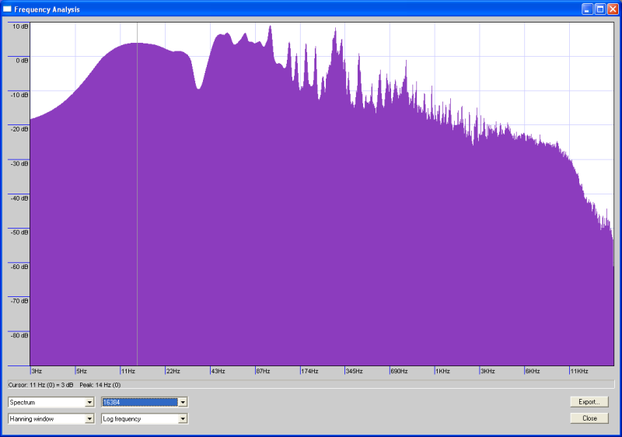Image resolution: width=622 pixels, height=437 pixels.
Task: Click the 3Hz frequency axis label
Action: [37, 371]
